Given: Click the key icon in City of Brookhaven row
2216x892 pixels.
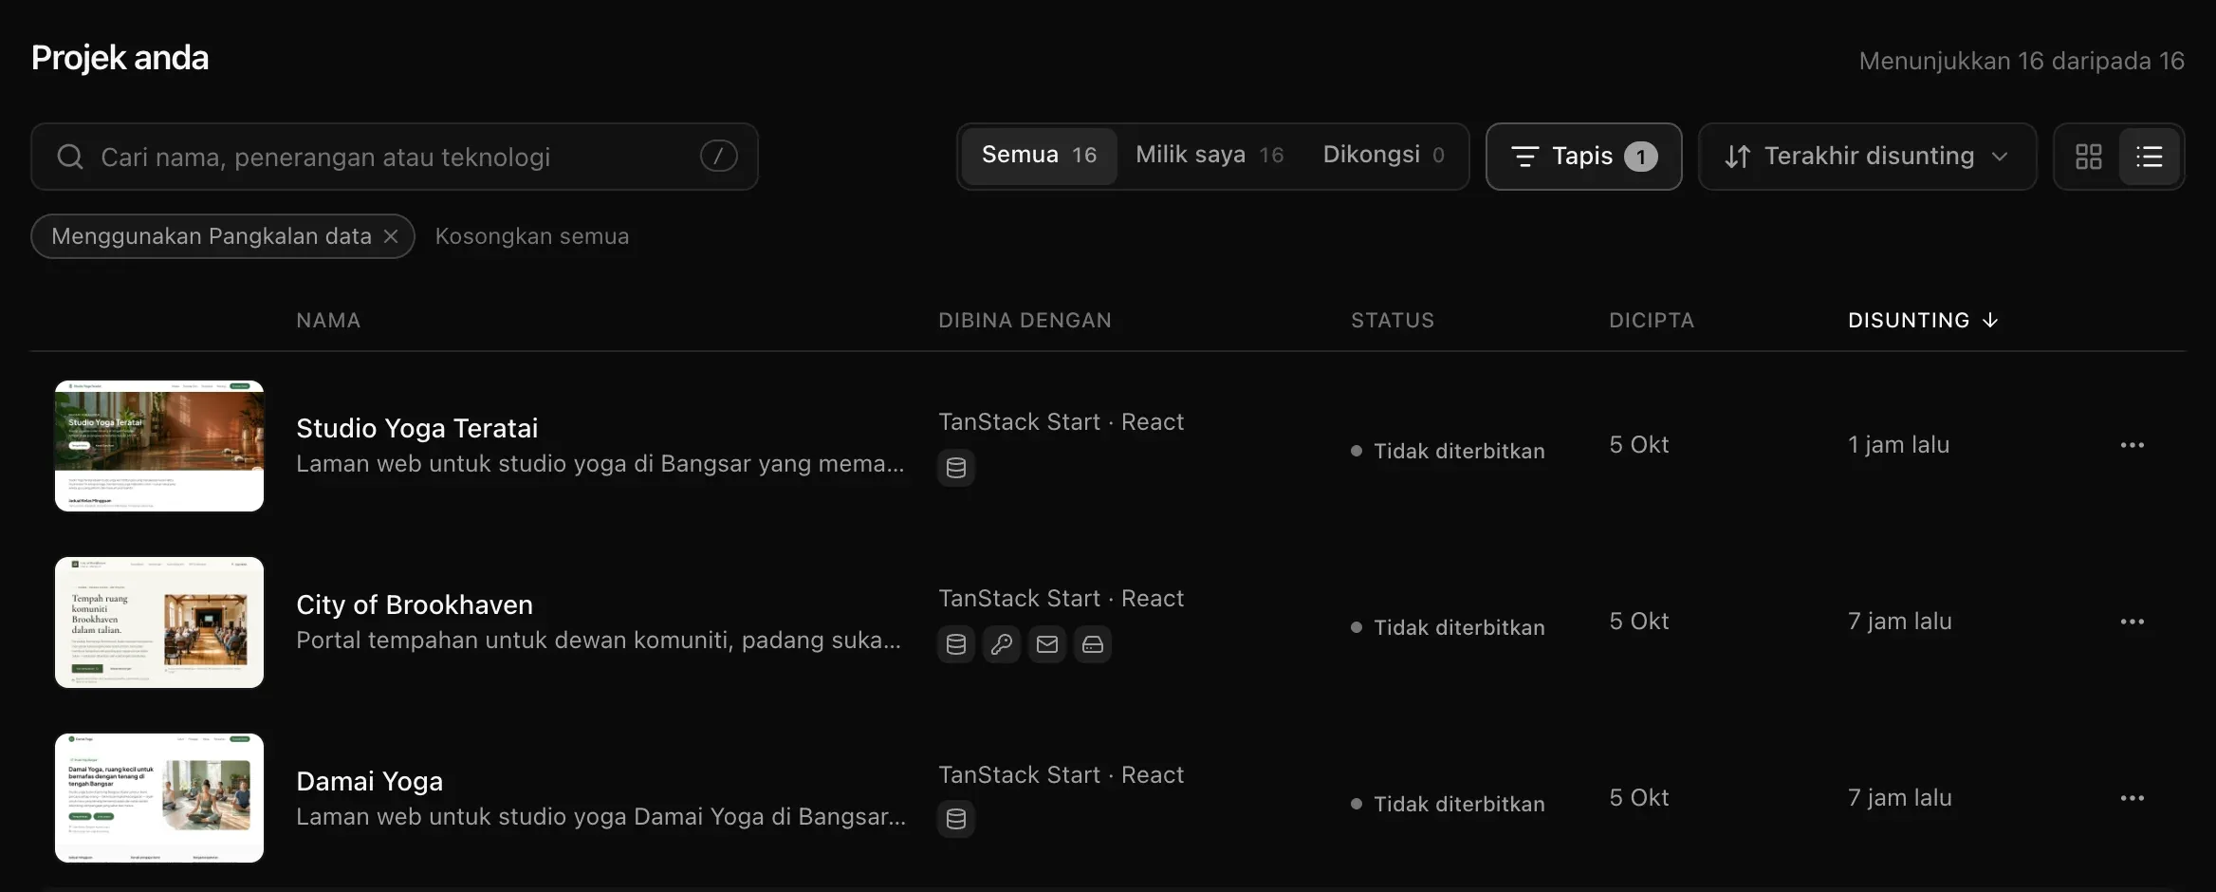Looking at the screenshot, I should click(x=1002, y=644).
